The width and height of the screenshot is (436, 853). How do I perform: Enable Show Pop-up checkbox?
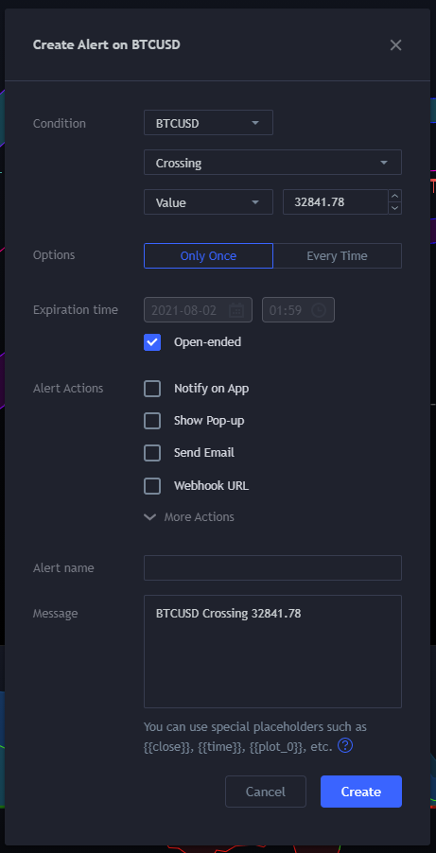[x=152, y=421]
